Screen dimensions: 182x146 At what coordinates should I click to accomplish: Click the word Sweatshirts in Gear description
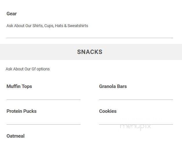[x=78, y=26]
